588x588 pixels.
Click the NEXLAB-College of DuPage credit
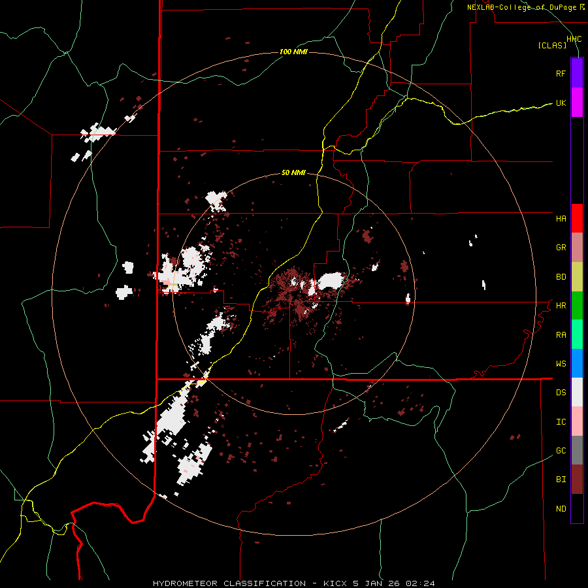pos(525,7)
